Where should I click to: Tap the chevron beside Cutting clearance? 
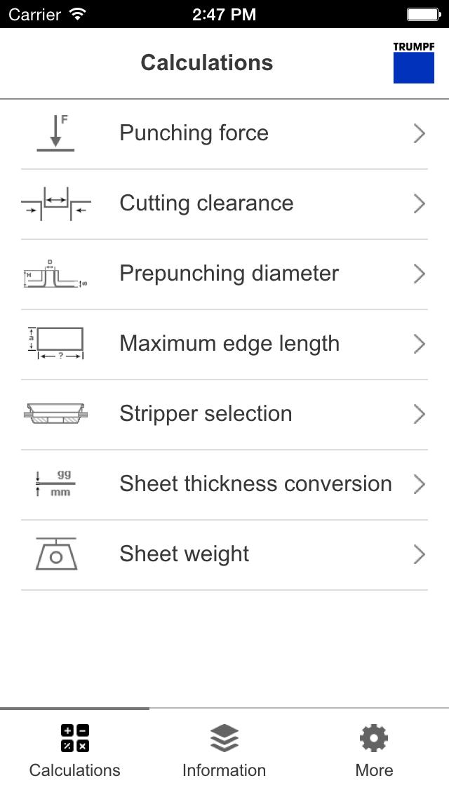[x=420, y=203]
